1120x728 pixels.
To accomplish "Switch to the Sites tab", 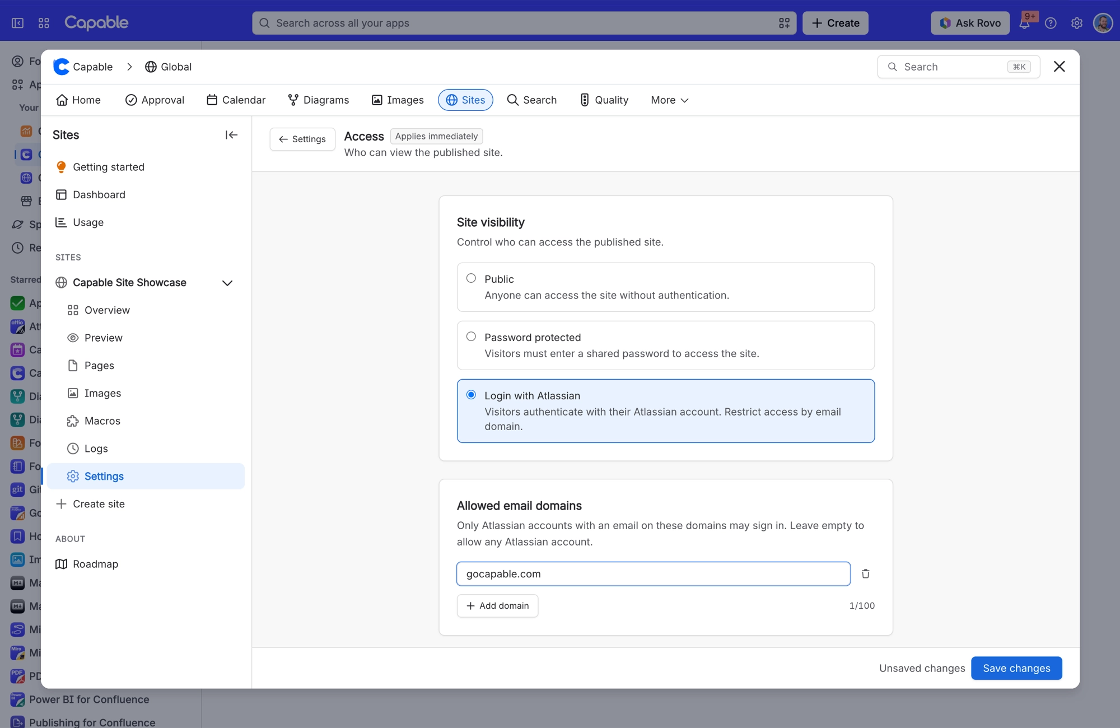I will [465, 100].
